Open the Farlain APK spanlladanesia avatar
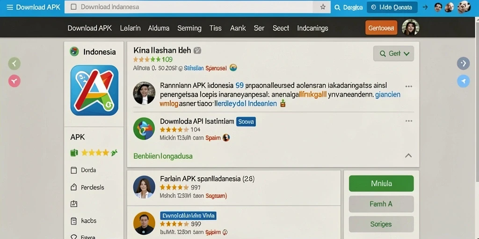The height and width of the screenshot is (239, 479). tap(144, 187)
